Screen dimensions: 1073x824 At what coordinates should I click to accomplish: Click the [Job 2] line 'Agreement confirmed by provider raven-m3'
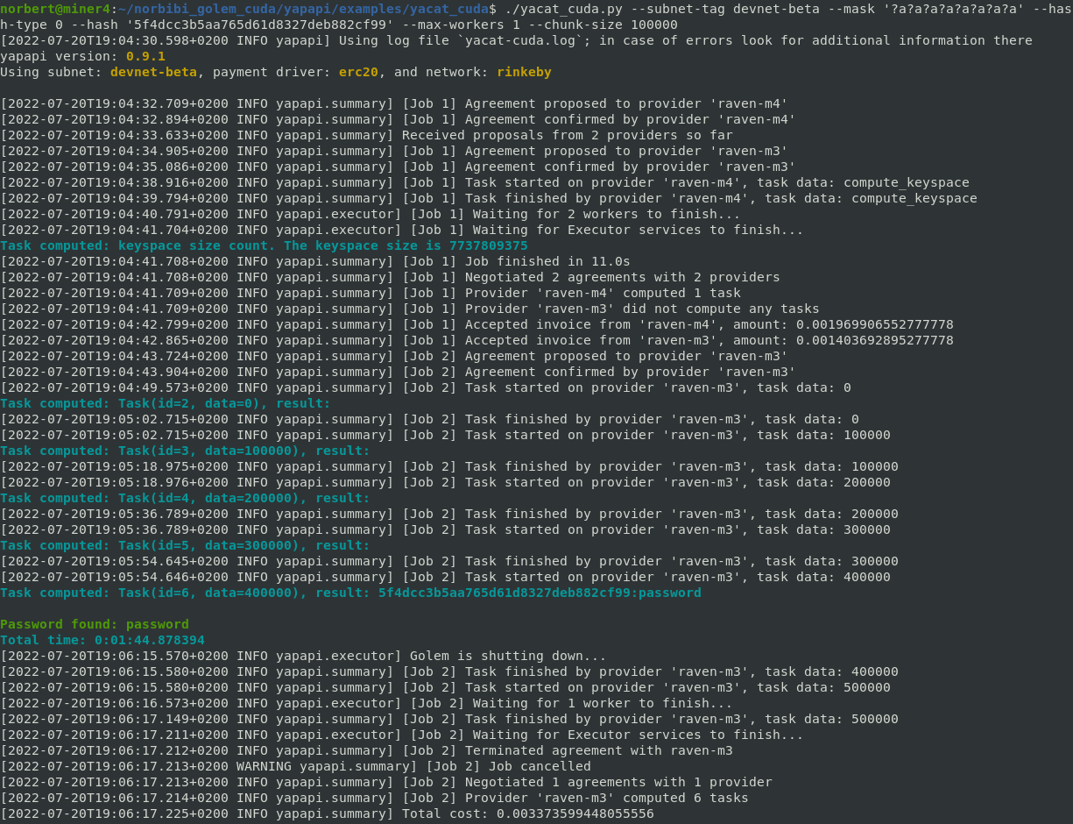point(398,372)
